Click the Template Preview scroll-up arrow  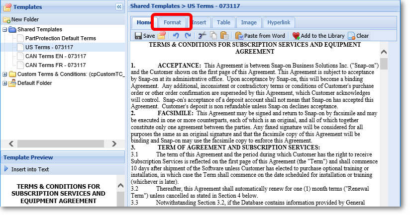[120, 186]
